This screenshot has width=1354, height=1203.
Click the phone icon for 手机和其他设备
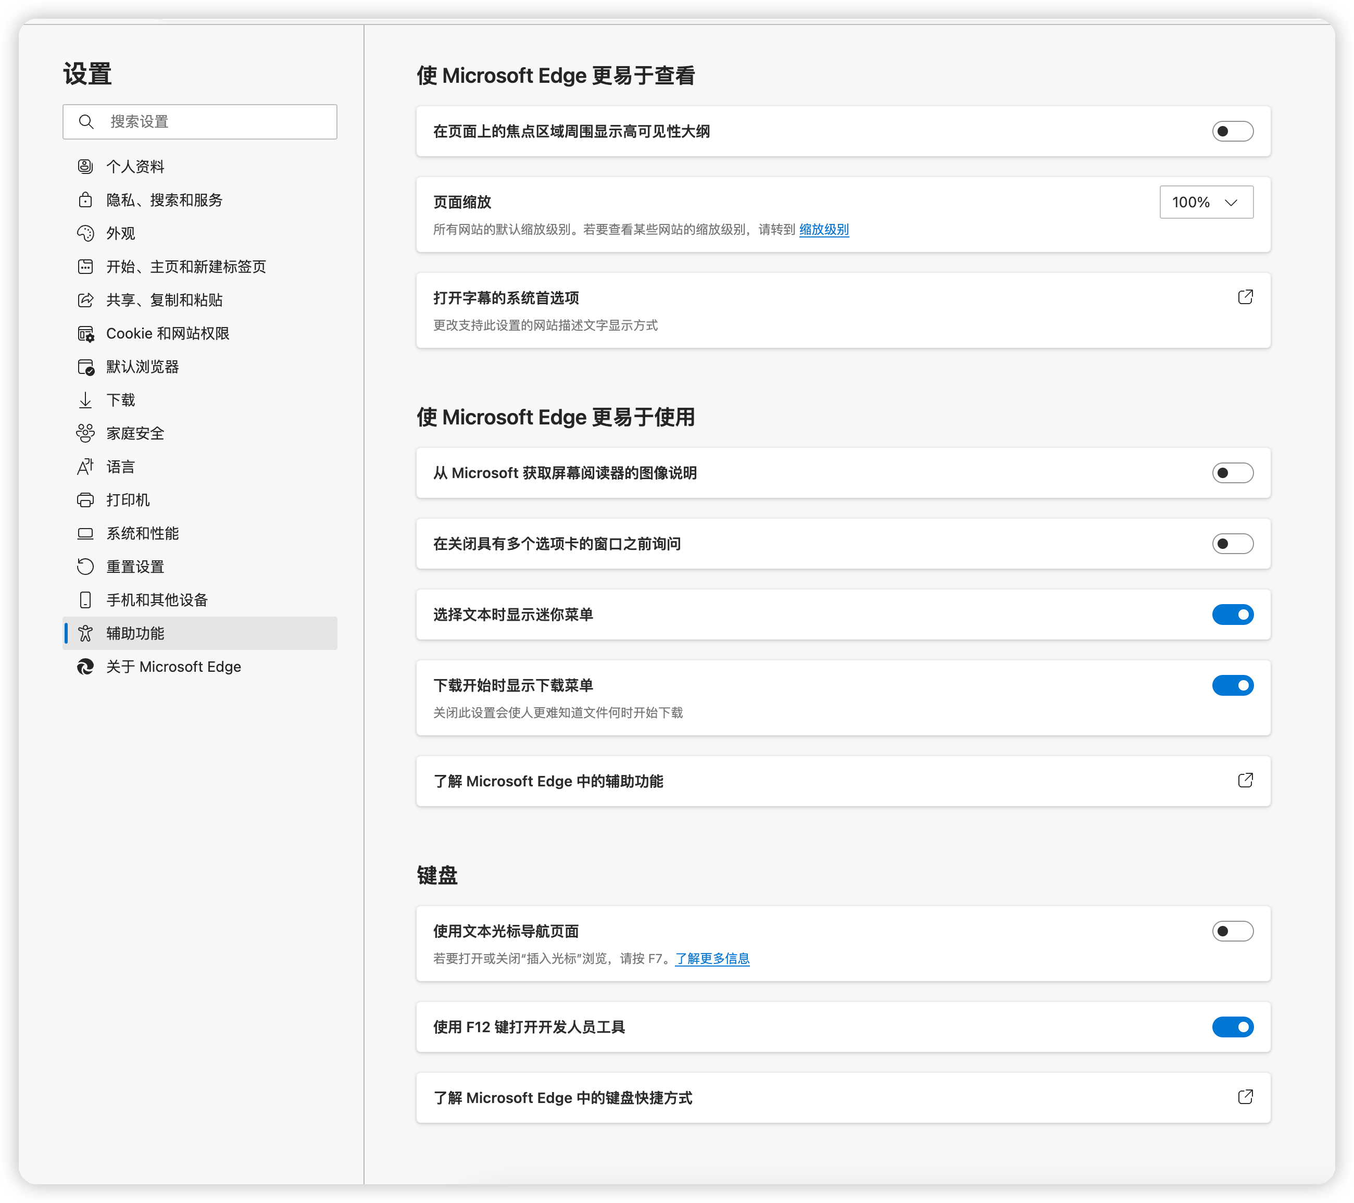pos(85,599)
